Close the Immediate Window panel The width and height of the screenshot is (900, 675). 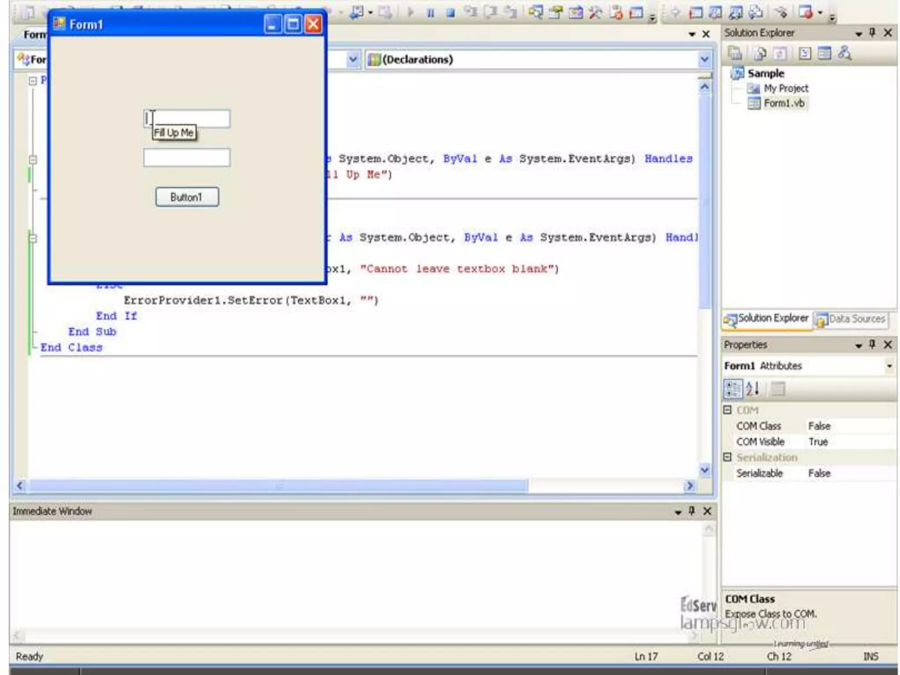(707, 511)
